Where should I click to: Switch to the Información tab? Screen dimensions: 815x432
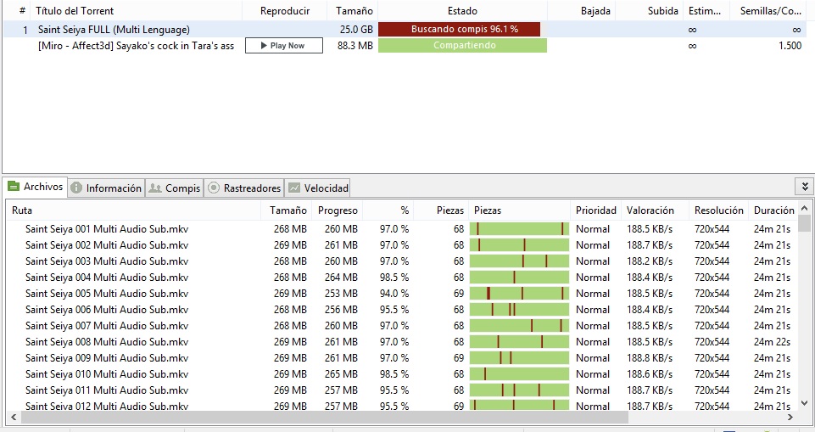107,188
